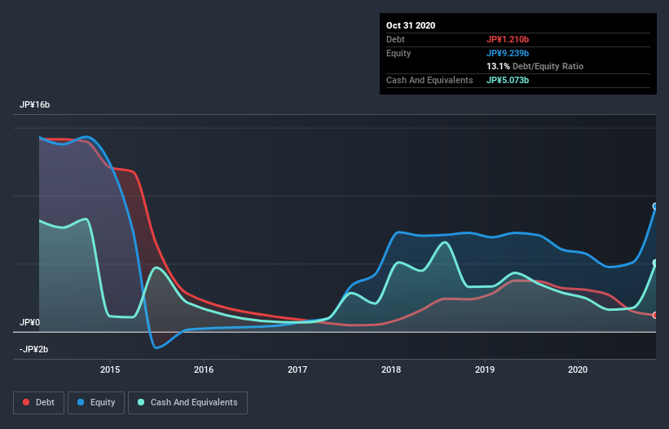Click the blue Equity legend dot

[81, 402]
